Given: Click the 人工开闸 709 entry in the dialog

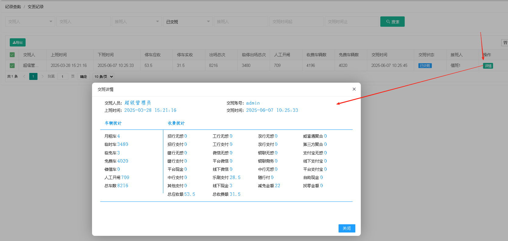Looking at the screenshot, I should click(117, 177).
